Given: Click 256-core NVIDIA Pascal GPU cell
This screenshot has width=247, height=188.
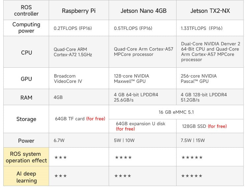Looking at the screenshot, I should coord(210,79).
